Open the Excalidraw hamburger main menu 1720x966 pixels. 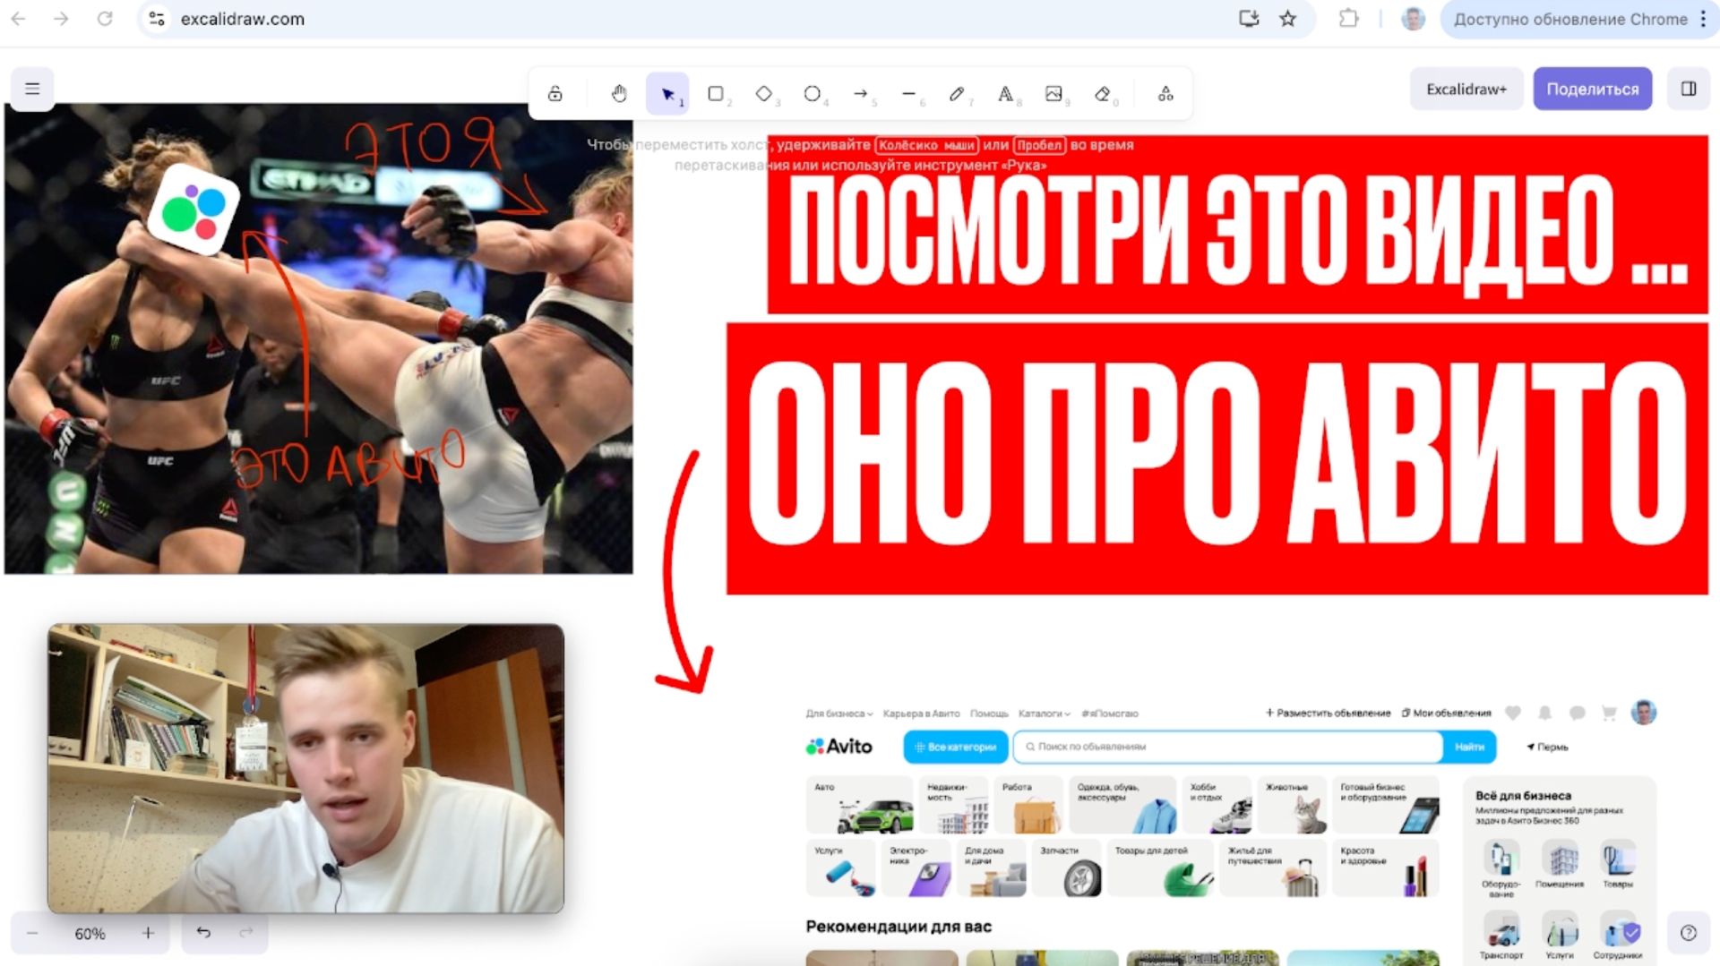32,90
